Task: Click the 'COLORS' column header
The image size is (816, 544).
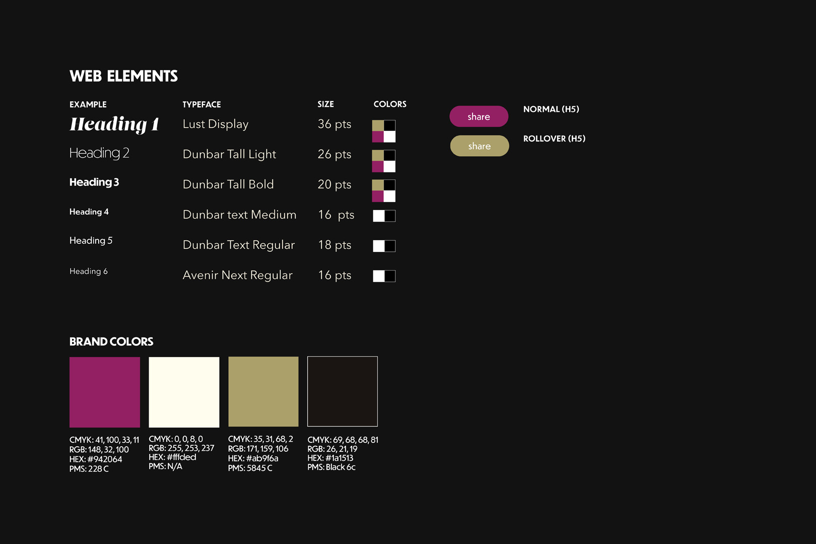Action: (390, 104)
